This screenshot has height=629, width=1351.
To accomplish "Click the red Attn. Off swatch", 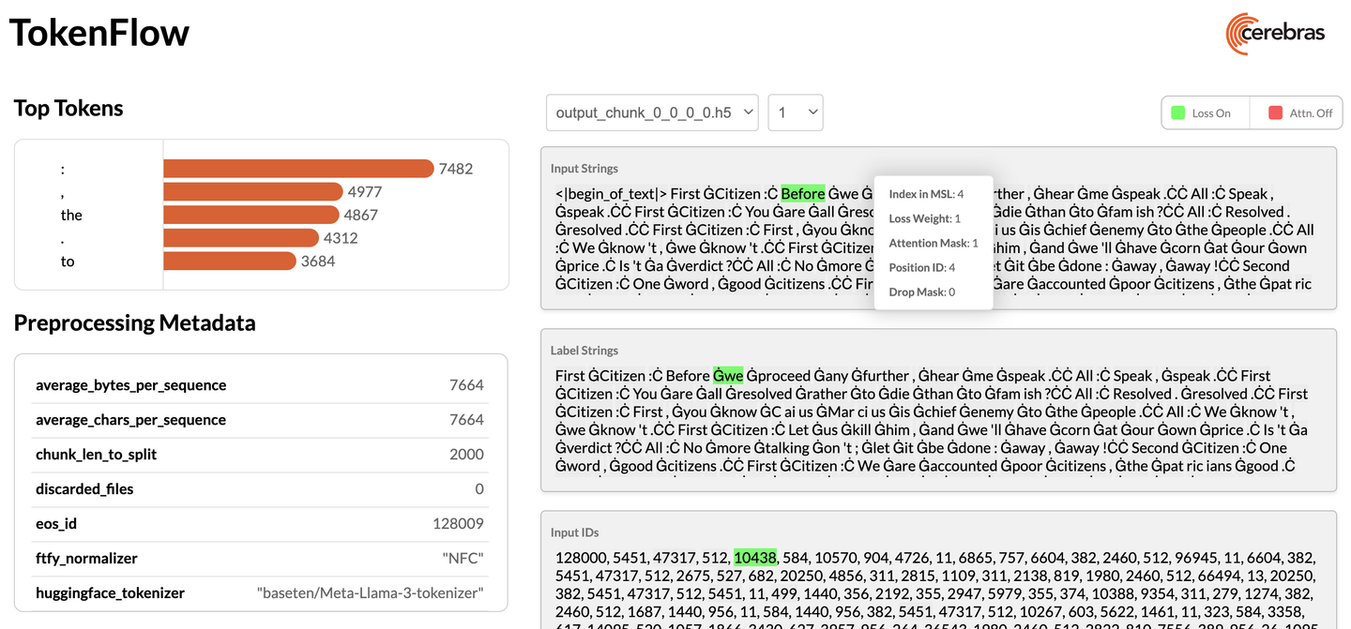I will (x=1275, y=112).
